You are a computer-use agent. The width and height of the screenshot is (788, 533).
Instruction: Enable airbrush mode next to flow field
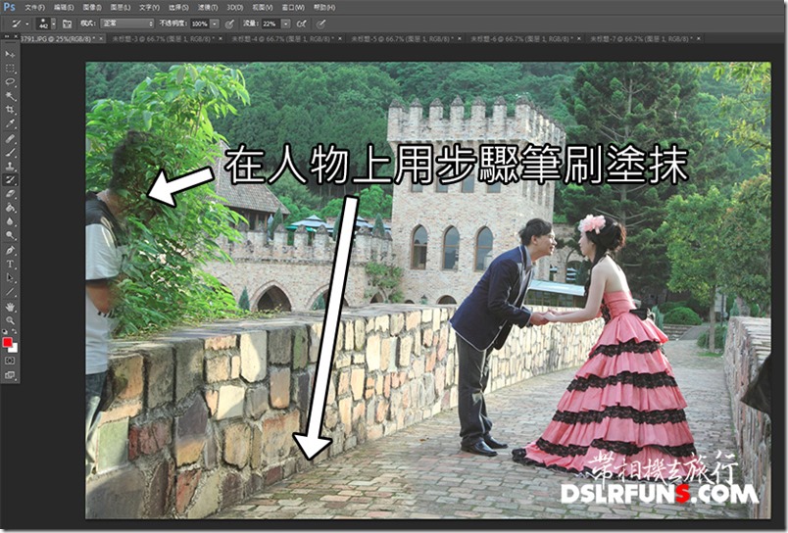(301, 23)
